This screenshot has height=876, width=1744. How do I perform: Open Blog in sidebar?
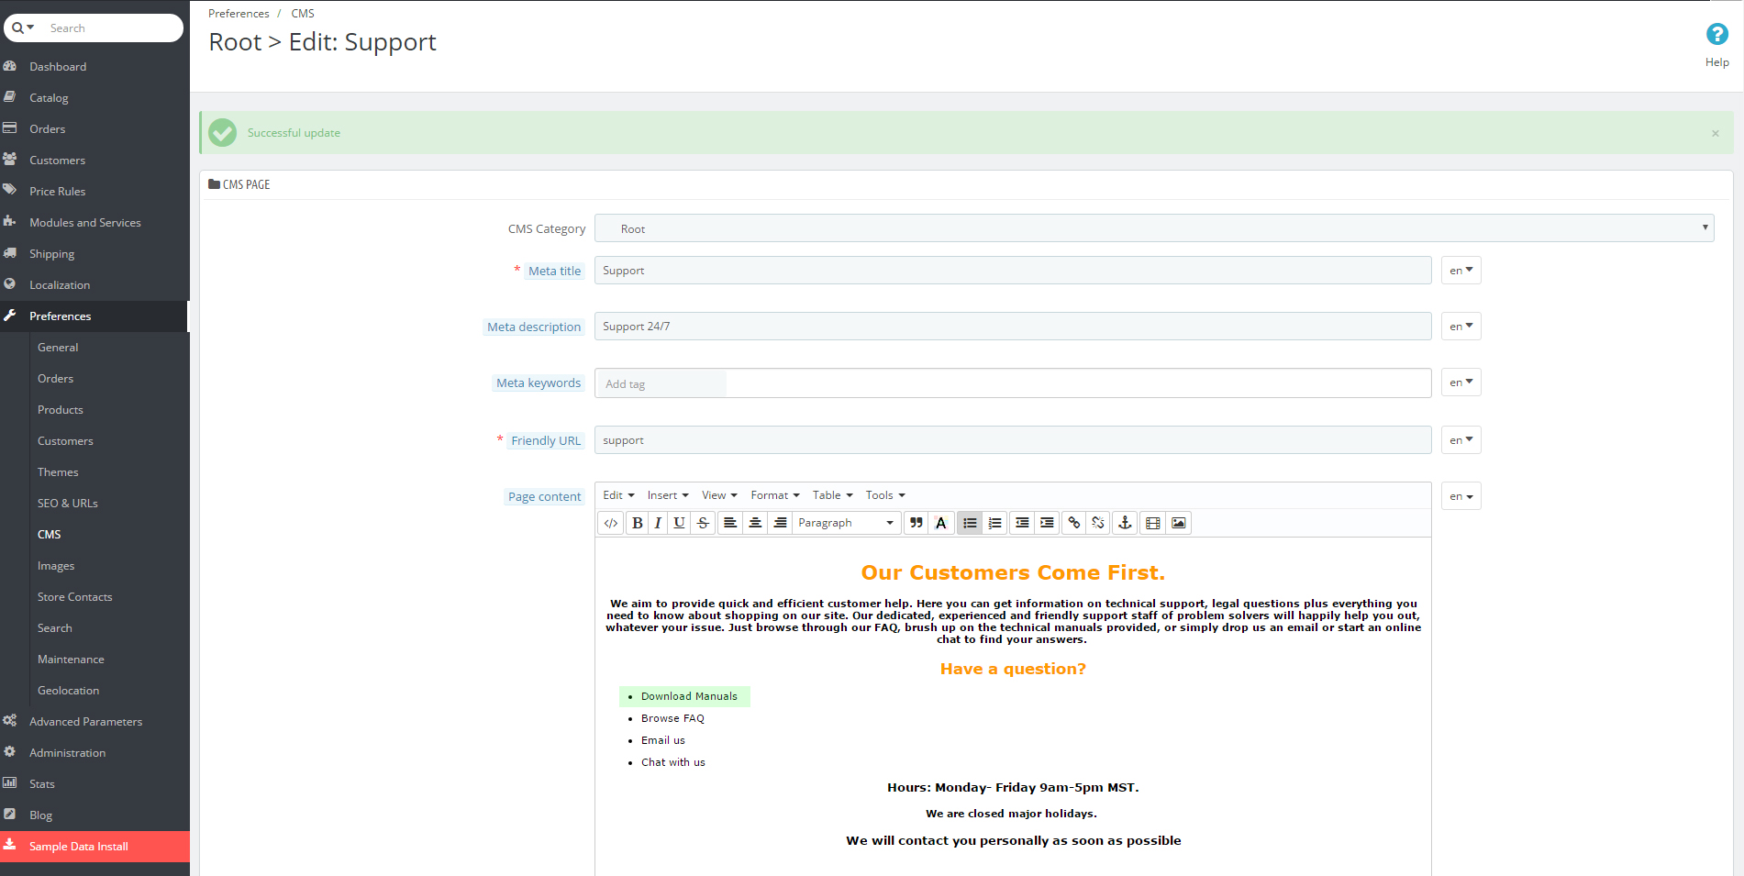(40, 815)
